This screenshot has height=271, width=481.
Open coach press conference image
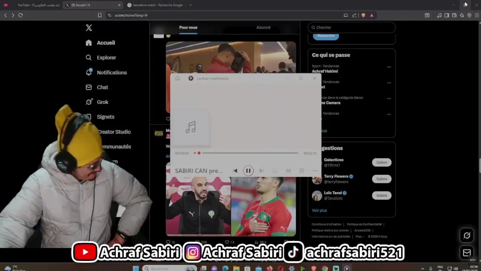pyautogui.click(x=198, y=206)
